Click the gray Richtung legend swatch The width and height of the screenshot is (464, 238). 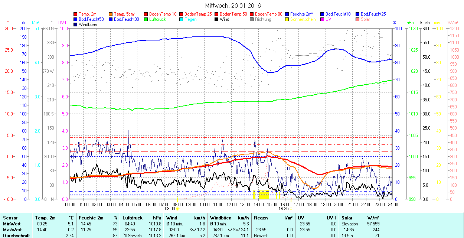[x=252, y=19]
